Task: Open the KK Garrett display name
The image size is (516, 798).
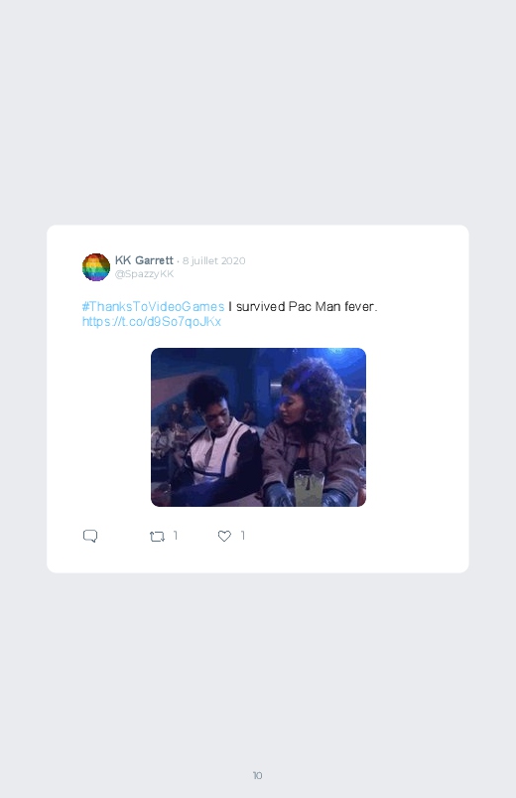Action: pyautogui.click(x=144, y=260)
